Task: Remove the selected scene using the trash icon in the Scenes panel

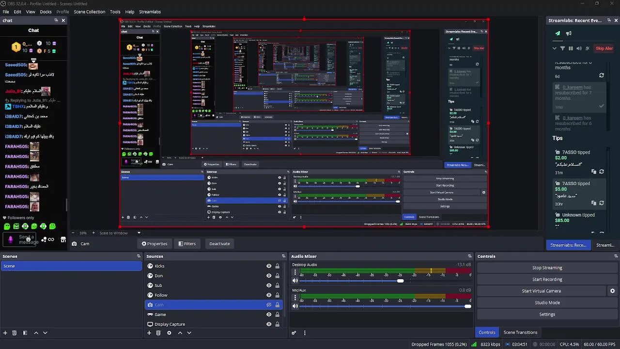Action: (14, 333)
